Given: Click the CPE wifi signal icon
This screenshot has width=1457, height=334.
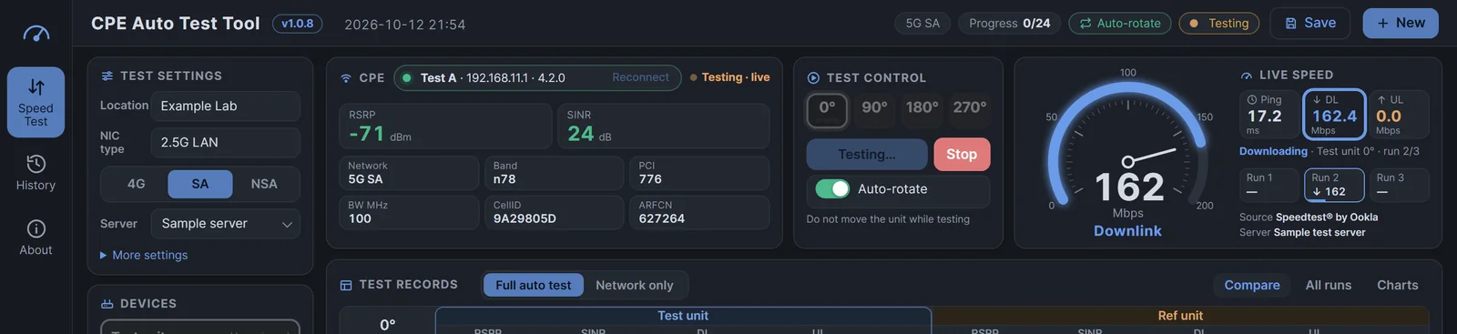Looking at the screenshot, I should 346,78.
